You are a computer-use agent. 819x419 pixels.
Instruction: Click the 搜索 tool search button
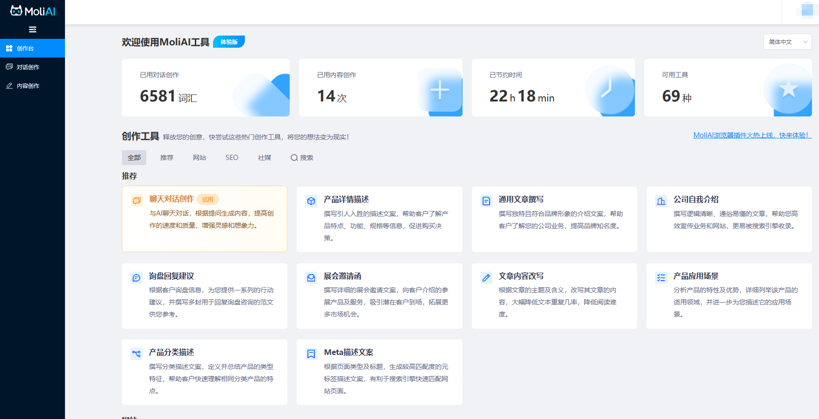pyautogui.click(x=302, y=158)
